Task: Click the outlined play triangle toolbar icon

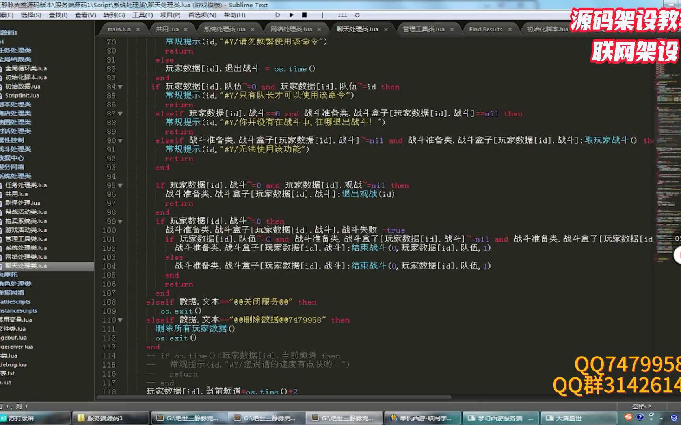Action: coord(278,15)
